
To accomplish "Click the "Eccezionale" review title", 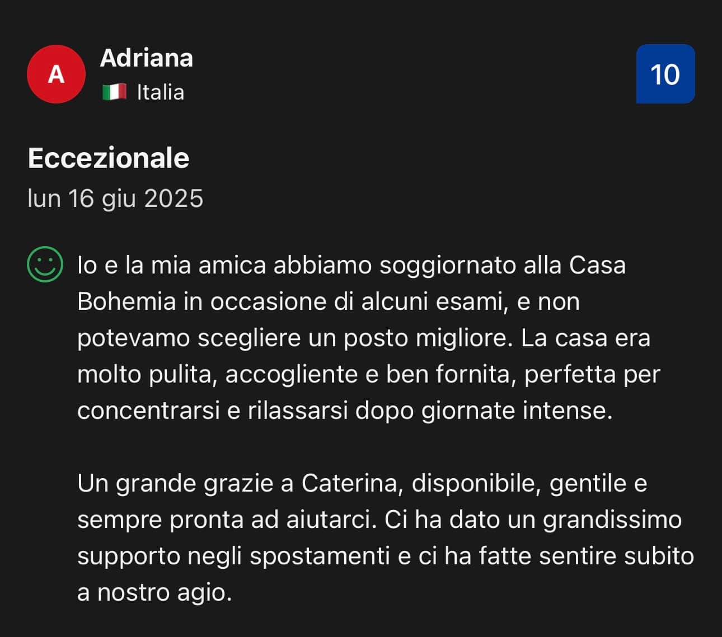I will pos(109,158).
